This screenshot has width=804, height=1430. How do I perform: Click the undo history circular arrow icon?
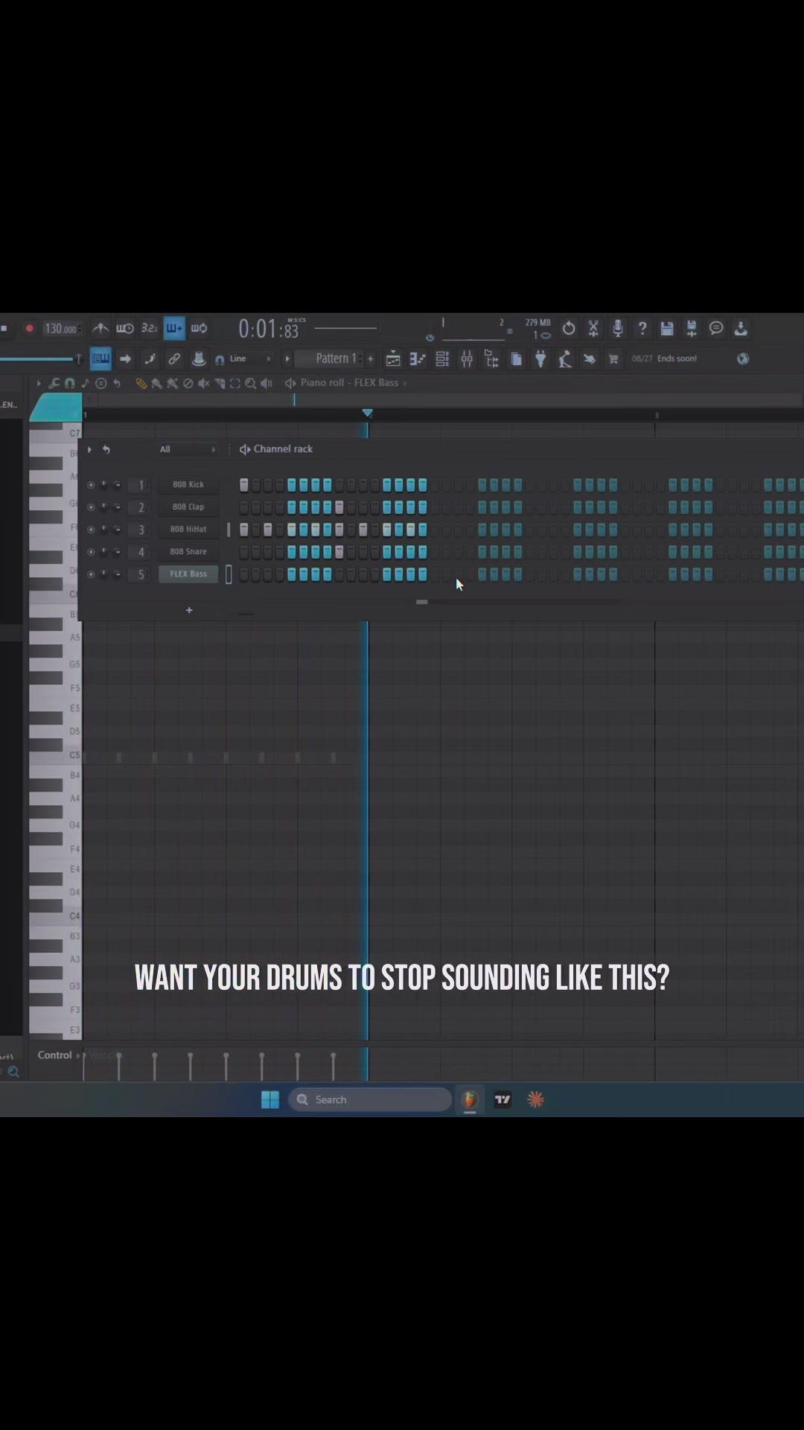(569, 328)
